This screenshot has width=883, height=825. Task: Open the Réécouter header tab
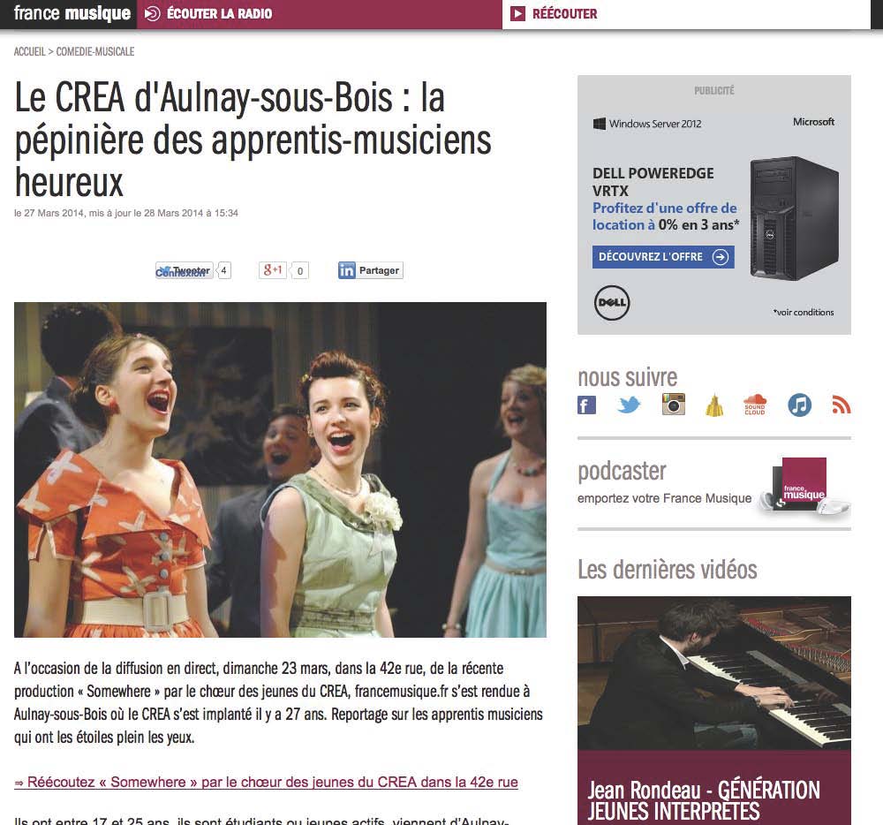coord(555,13)
